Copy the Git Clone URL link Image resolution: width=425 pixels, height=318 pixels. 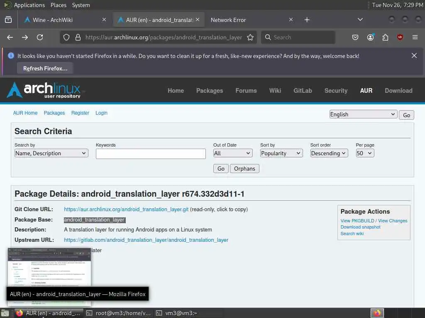[x=126, y=209]
